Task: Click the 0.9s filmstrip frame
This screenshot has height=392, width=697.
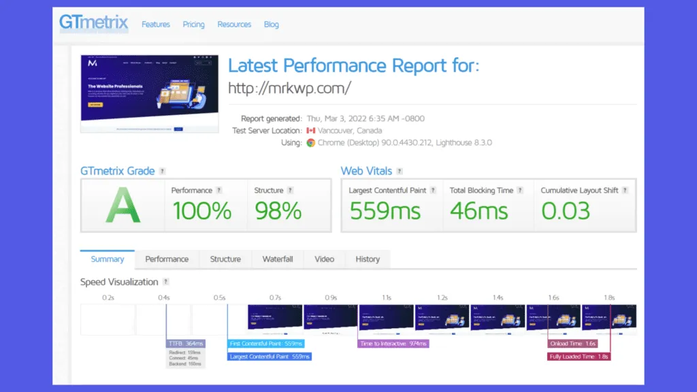Action: (331, 320)
